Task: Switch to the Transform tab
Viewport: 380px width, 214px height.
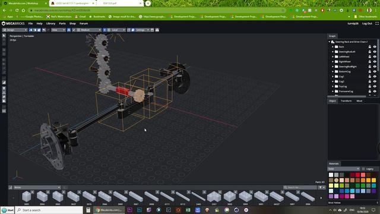Action: click(x=346, y=101)
